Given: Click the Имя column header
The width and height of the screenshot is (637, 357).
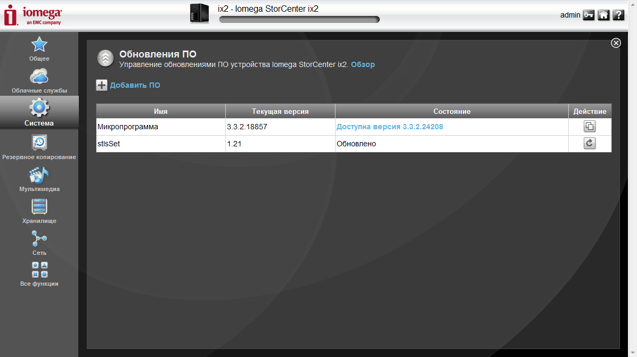Looking at the screenshot, I should coord(161,111).
